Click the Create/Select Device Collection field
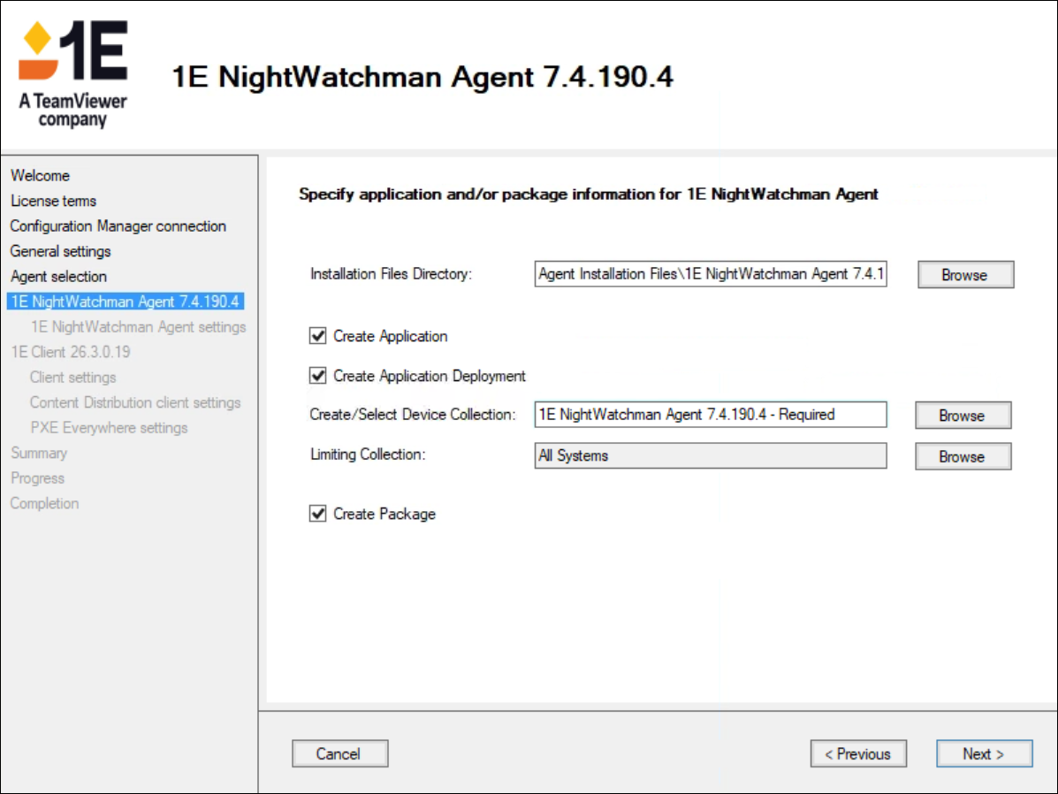Viewport: 1058px width, 794px height. 710,415
